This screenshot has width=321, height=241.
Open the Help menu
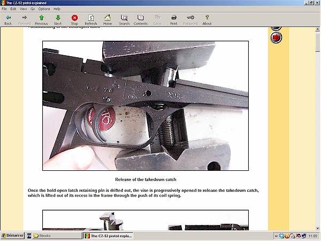click(x=57, y=9)
